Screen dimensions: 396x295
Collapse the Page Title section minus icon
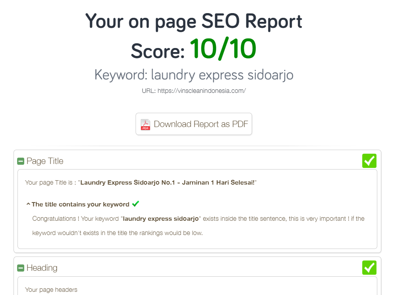pyautogui.click(x=21, y=161)
